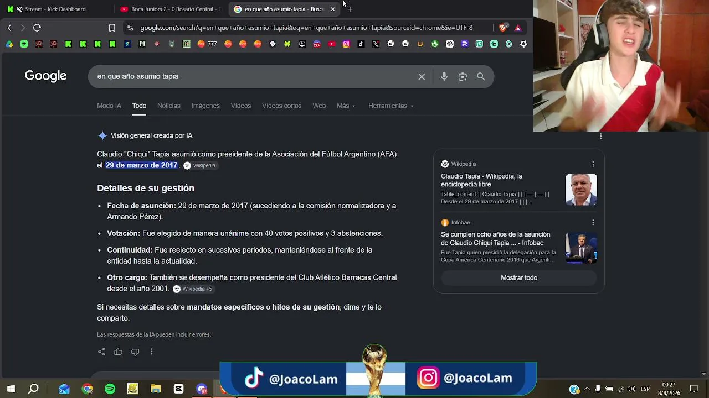This screenshot has height=398, width=709.
Task: Open the TikTok bookmark in the bookmarks bar
Action: point(361,44)
